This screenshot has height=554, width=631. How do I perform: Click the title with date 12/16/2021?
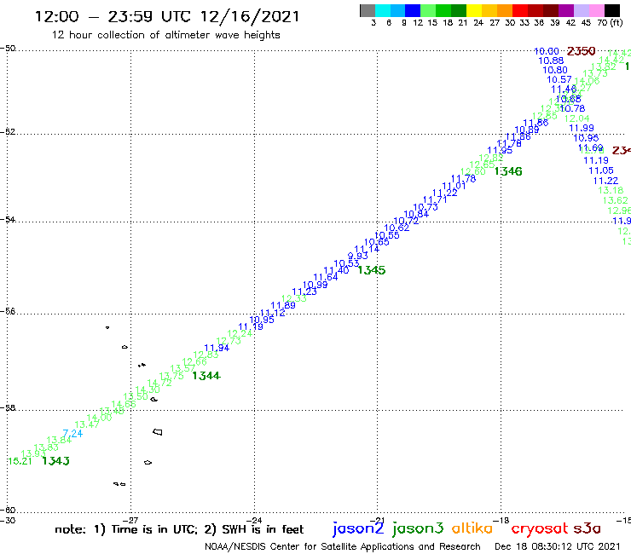[x=167, y=16]
